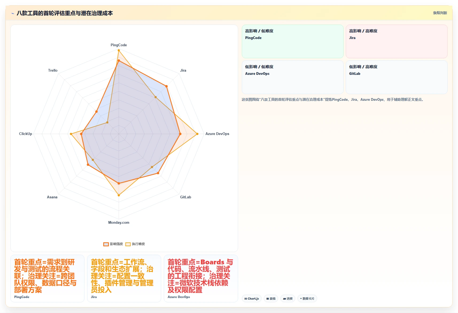The height and width of the screenshot is (313, 458).
Task: Toggle the 影响强度 dataset in the legend
Action: (x=113, y=244)
